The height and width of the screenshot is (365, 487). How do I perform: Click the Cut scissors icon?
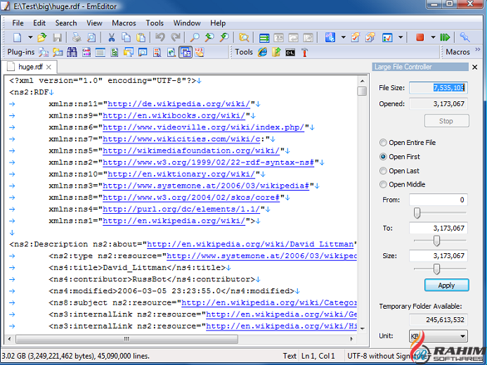pos(109,37)
